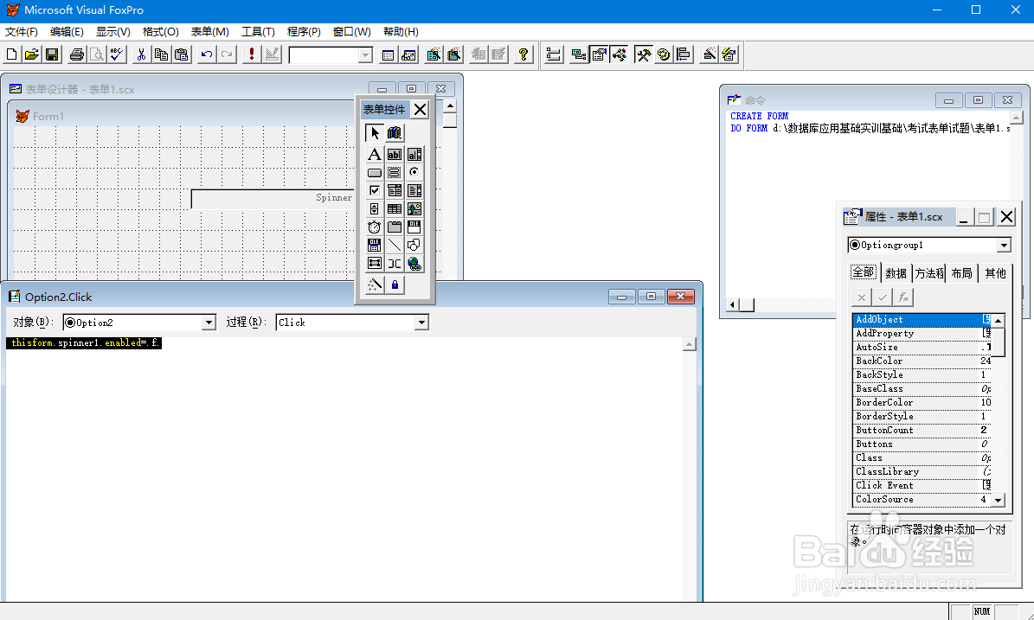Toggle the Code window toolbar button
The height and width of the screenshot is (620, 1034).
coord(620,54)
